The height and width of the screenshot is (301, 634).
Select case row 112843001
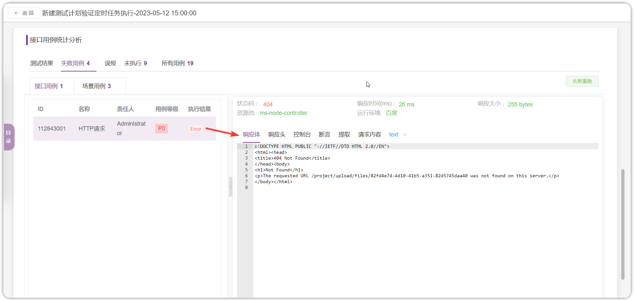[125, 129]
